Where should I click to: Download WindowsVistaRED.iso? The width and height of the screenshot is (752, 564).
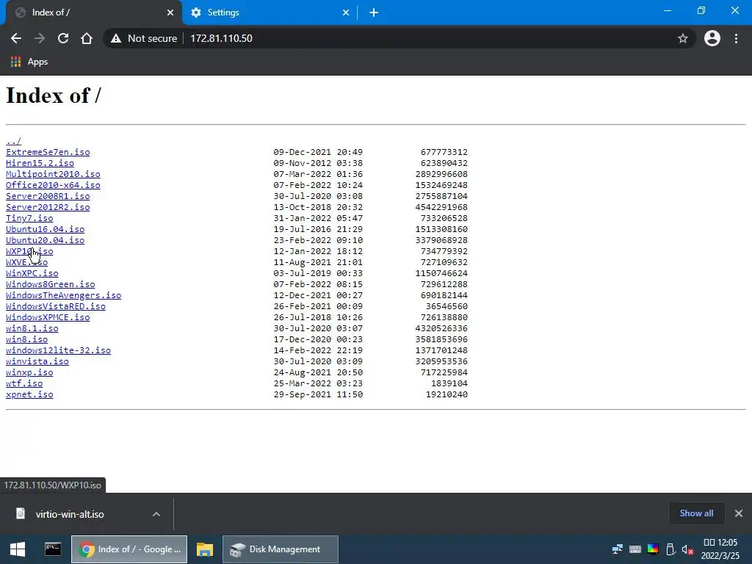56,306
